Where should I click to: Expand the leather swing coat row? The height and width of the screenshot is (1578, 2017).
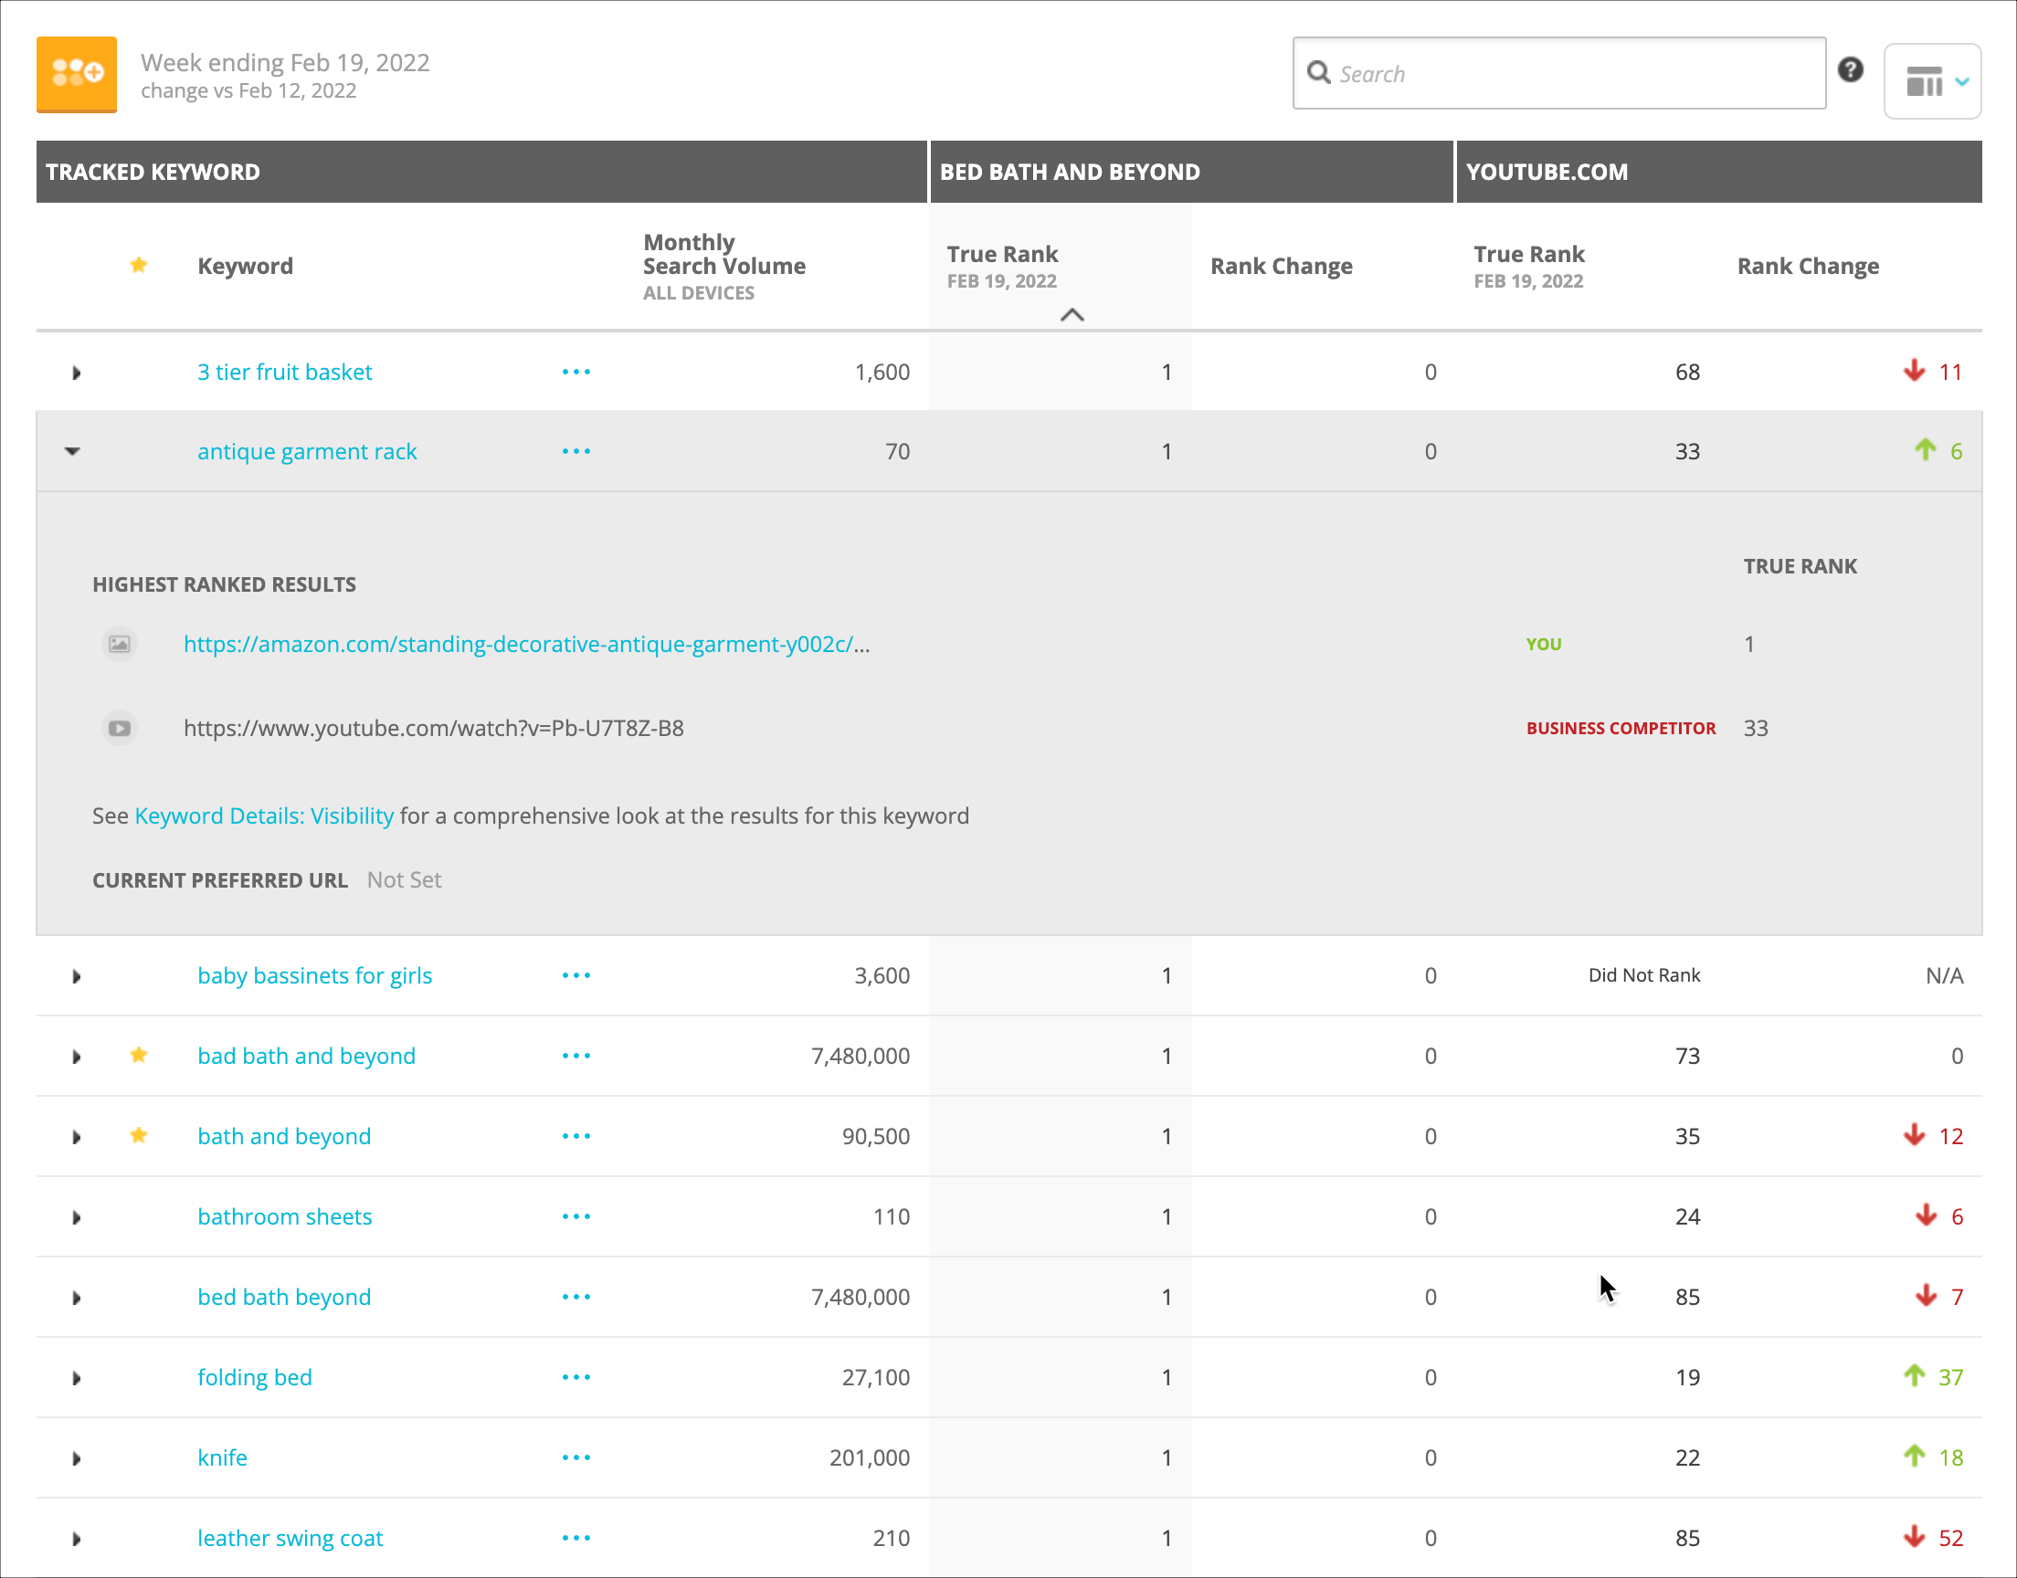[x=77, y=1540]
